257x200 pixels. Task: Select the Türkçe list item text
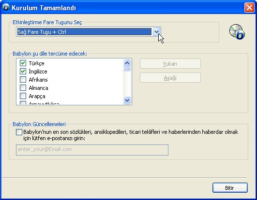pyautogui.click(x=36, y=63)
